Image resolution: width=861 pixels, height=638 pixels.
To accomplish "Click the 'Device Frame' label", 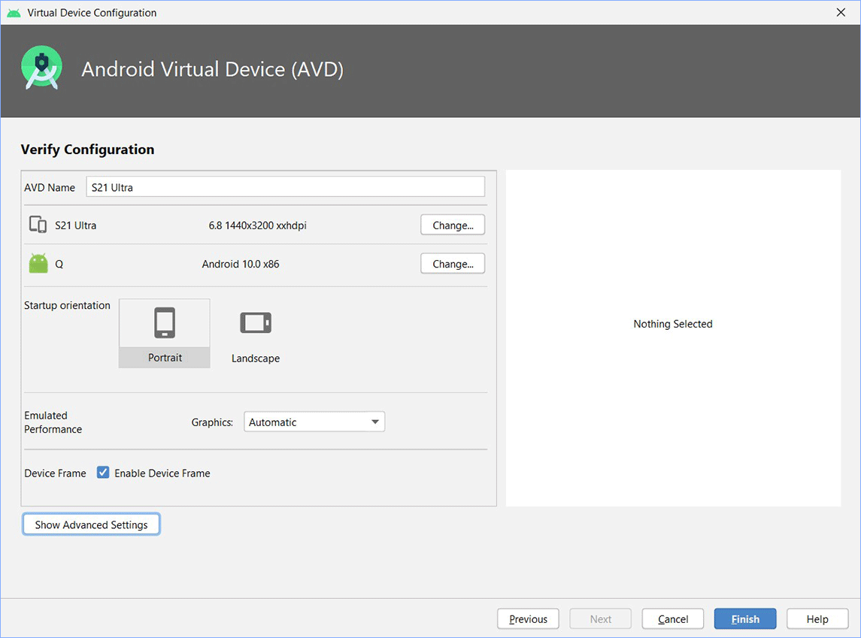I will click(x=55, y=473).
